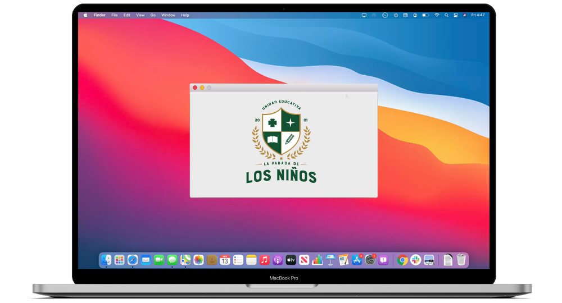
Task: Open Finder from the Dock
Action: coord(106,260)
